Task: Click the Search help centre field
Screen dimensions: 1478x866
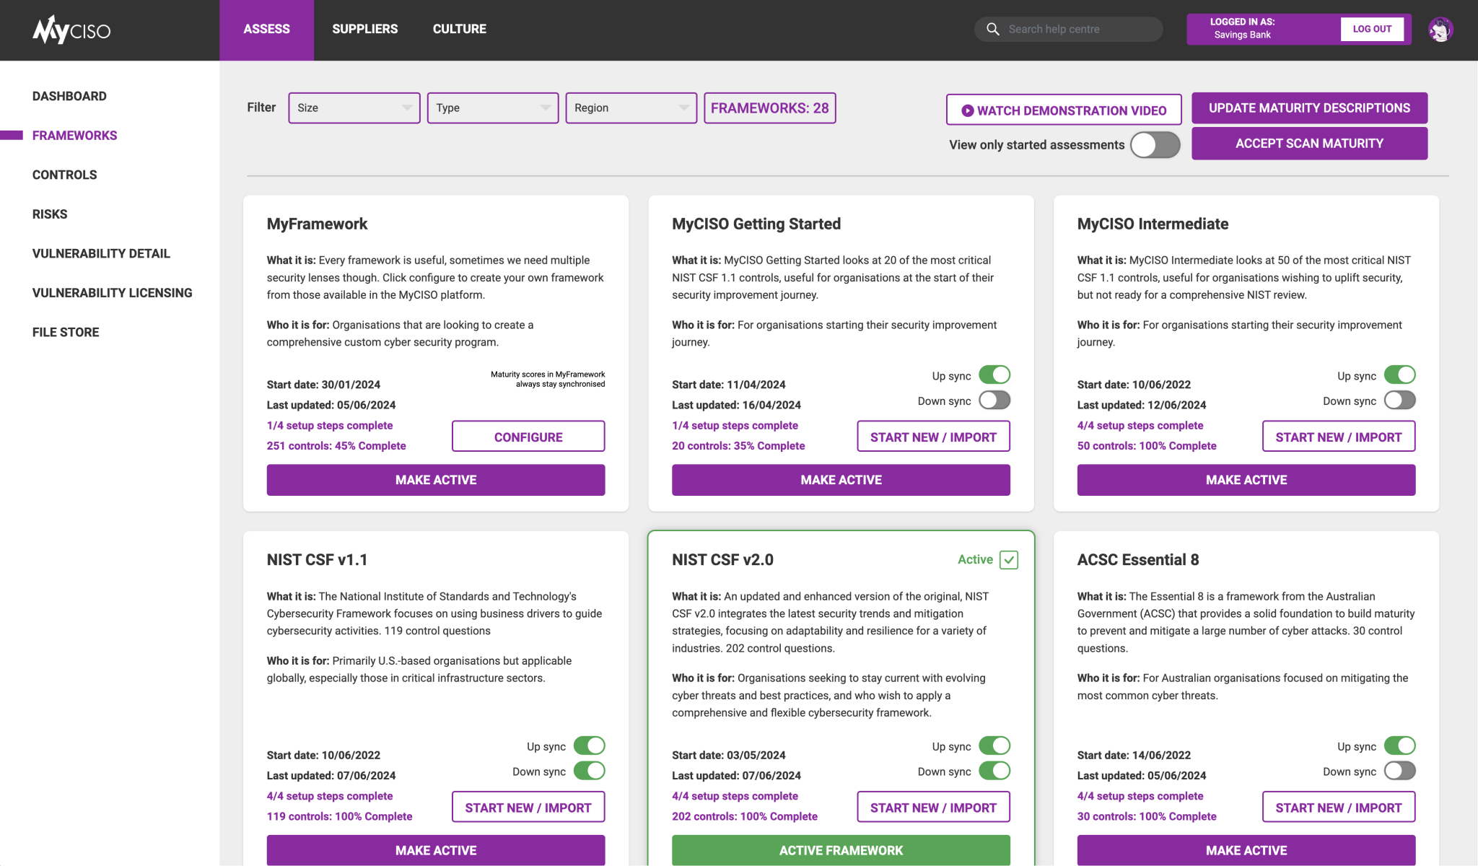Action: (1068, 30)
